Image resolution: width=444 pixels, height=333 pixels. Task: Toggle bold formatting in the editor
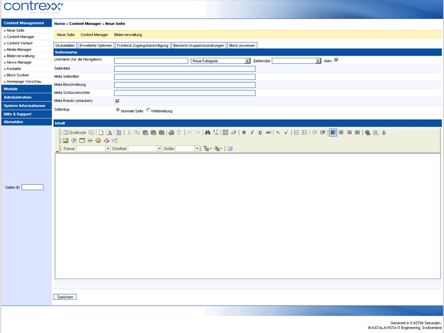(244, 133)
